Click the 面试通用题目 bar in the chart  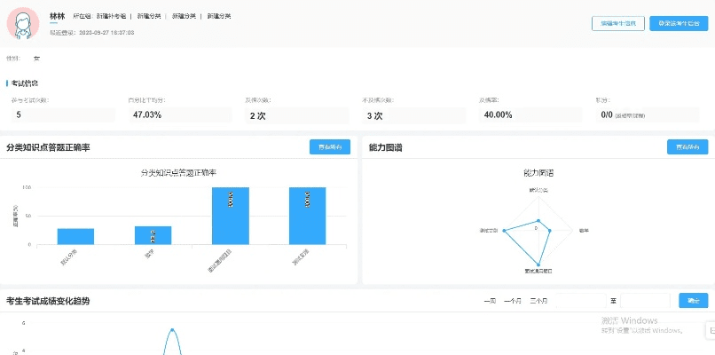pos(231,216)
